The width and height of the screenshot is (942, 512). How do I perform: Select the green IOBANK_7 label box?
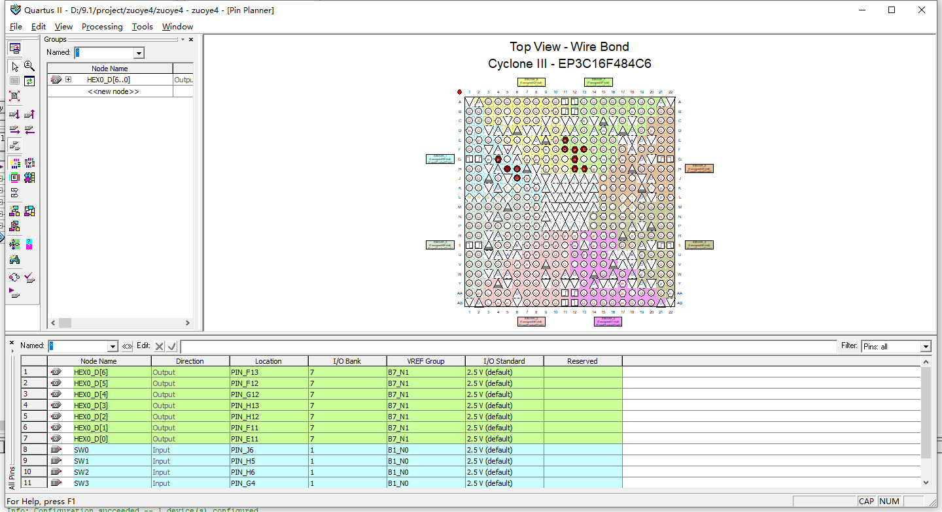click(x=599, y=82)
